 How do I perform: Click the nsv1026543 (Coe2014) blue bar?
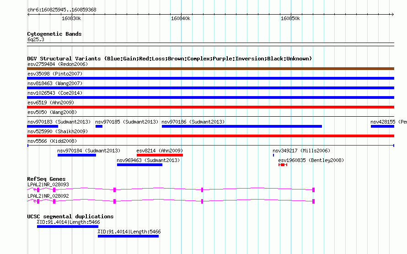[x=210, y=97]
